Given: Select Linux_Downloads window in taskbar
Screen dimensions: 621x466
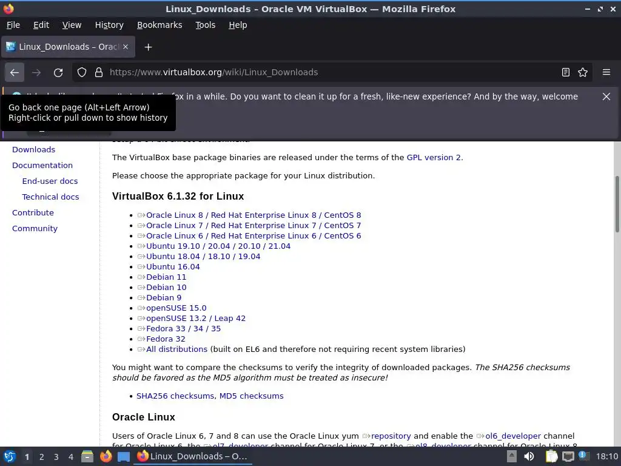Looking at the screenshot, I should 192,456.
